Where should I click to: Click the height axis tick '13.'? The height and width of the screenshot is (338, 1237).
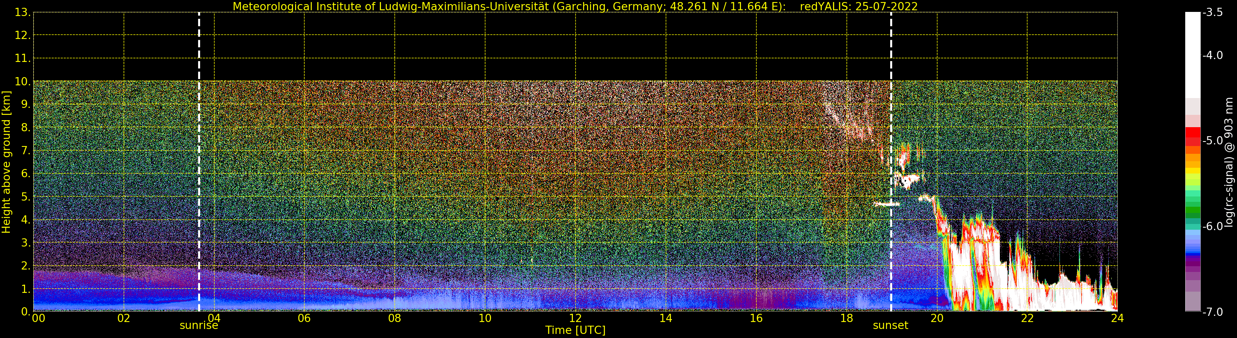pyautogui.click(x=22, y=12)
